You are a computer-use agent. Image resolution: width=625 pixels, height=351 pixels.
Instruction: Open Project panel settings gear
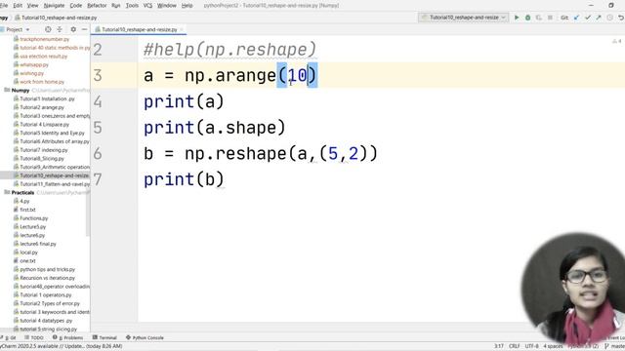coord(73,29)
